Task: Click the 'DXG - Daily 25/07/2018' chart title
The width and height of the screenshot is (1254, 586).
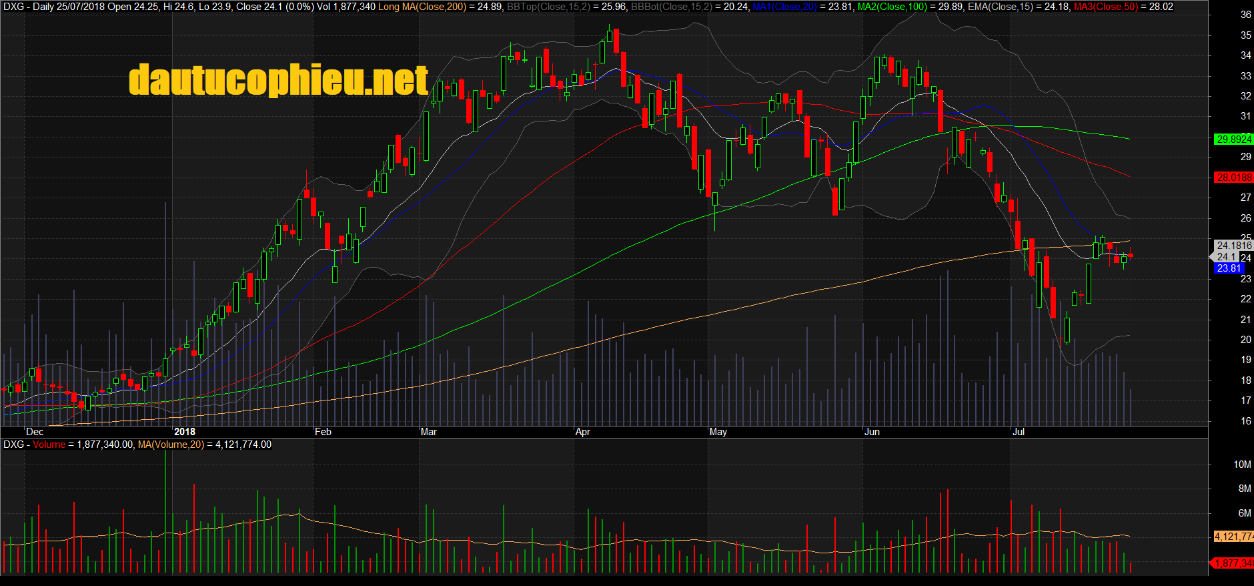Action: click(x=53, y=7)
